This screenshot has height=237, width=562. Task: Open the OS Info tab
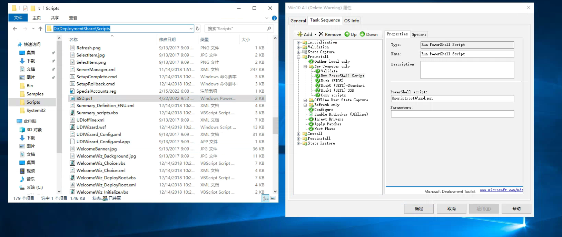point(352,21)
